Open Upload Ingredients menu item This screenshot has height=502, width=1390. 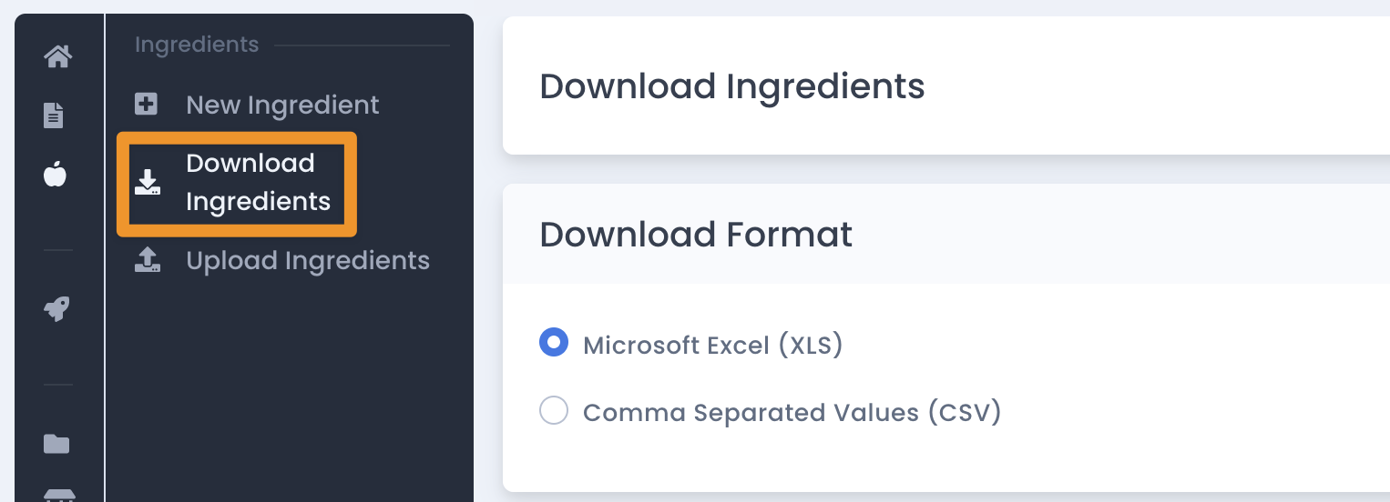(x=308, y=260)
